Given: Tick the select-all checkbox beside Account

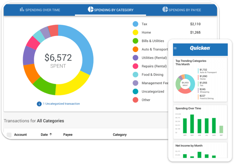Looking at the screenshot, I should click(9, 135).
